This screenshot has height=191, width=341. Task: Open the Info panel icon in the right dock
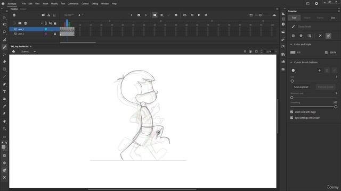click(283, 24)
